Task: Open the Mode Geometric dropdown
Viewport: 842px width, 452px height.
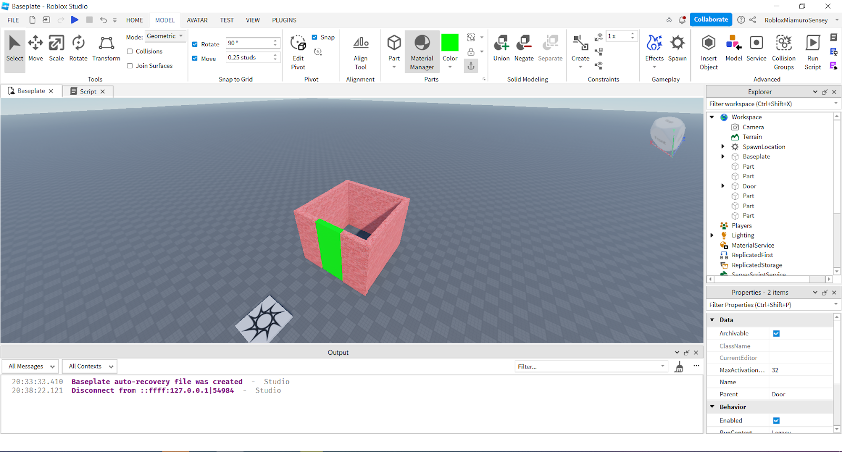Action: (165, 36)
